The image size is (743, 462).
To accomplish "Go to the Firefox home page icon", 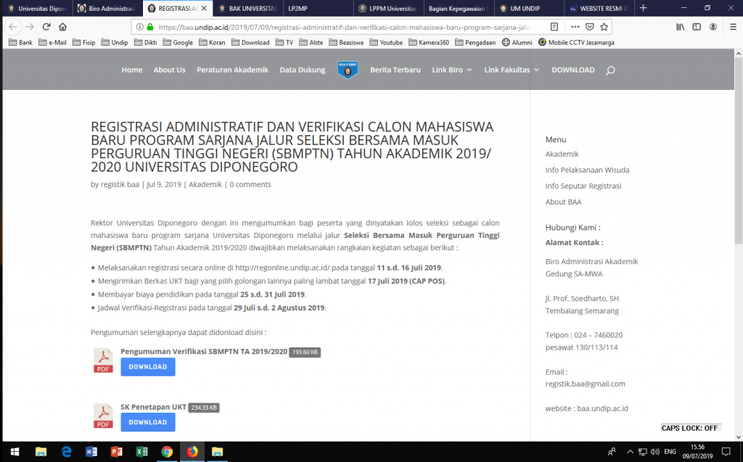I will pyautogui.click(x=63, y=27).
